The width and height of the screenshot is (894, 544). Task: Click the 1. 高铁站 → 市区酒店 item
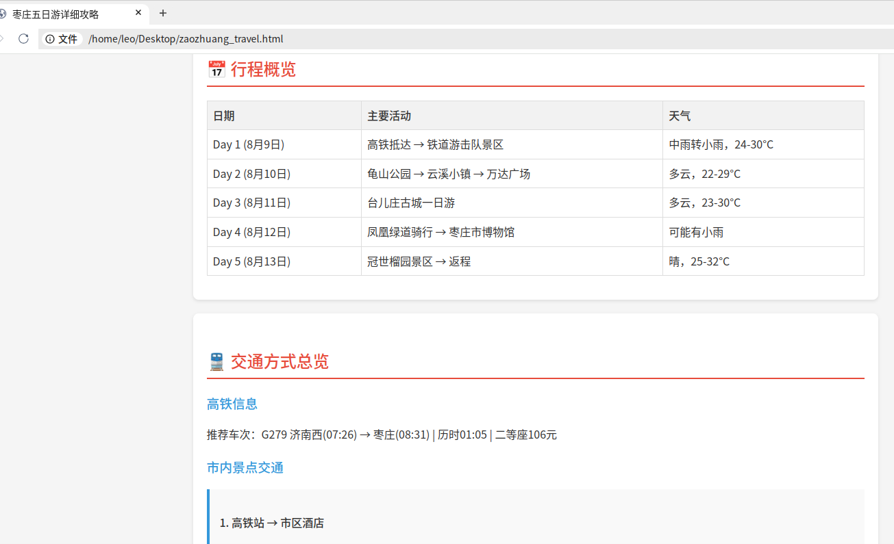point(272,523)
